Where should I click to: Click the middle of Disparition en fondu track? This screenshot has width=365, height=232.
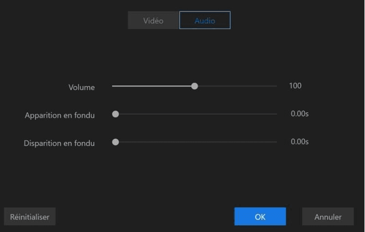click(x=196, y=142)
